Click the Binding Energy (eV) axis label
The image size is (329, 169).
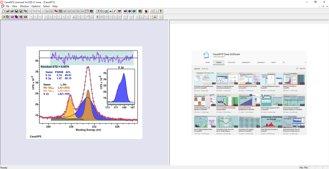(x=88, y=130)
